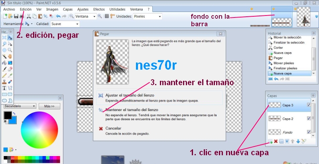Toggle visibility checkbox of Capa 2

pos(309,118)
